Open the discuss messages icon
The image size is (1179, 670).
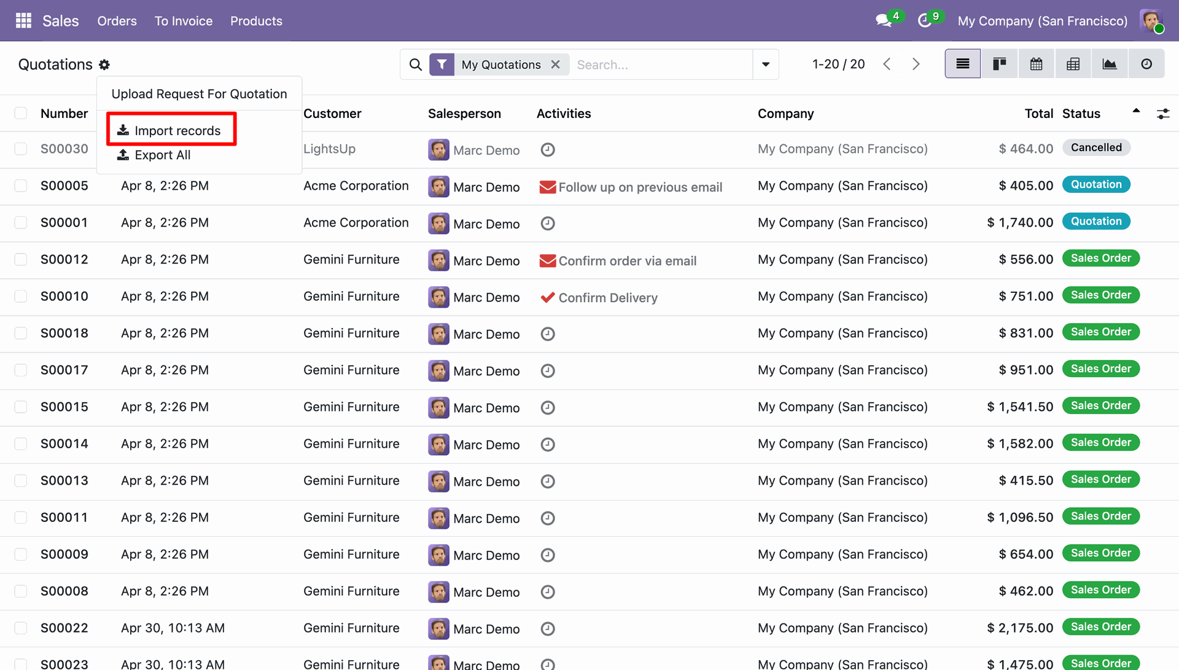[884, 21]
